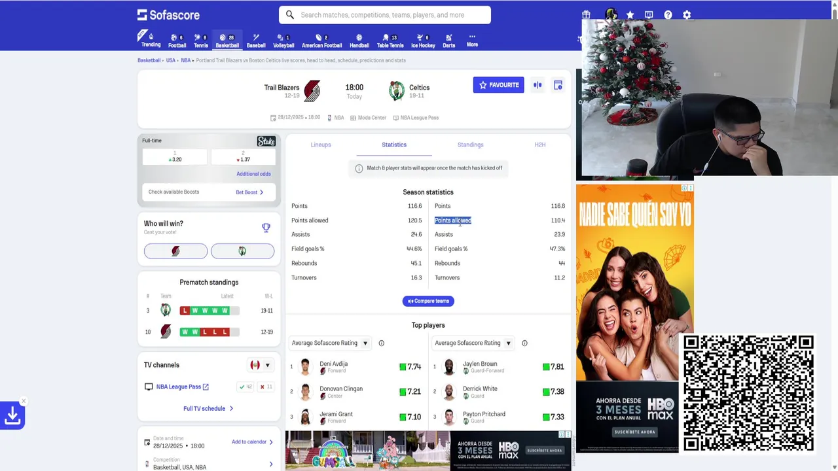Click the Basketball breadcrumb link

(149, 60)
